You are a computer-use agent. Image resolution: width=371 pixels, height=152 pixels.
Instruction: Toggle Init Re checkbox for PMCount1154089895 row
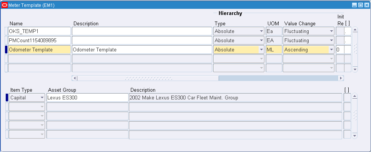(x=340, y=40)
